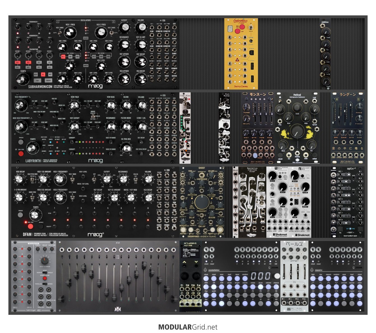Toggle the Behringer 182 REPEAT/SINGLE step switch
Screen dimensions: 376x333
pos(45,273)
